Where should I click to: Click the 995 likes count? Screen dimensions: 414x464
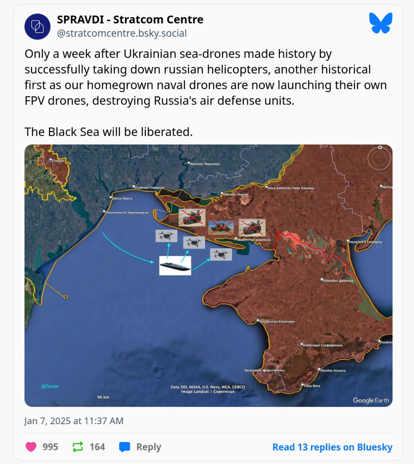click(x=50, y=447)
